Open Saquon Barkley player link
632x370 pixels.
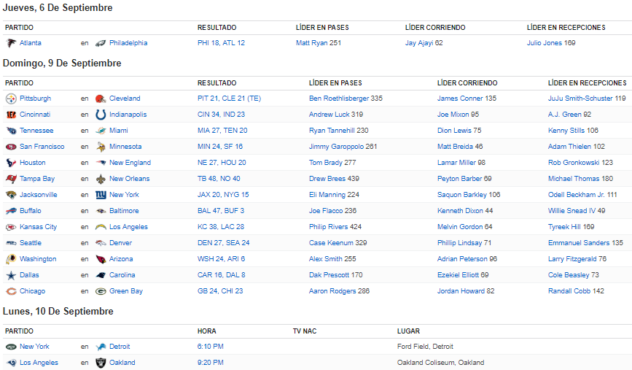pyautogui.click(x=462, y=195)
